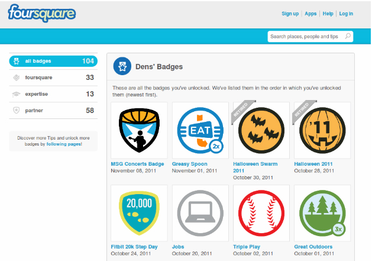Click the all badges star icon

coord(17,61)
